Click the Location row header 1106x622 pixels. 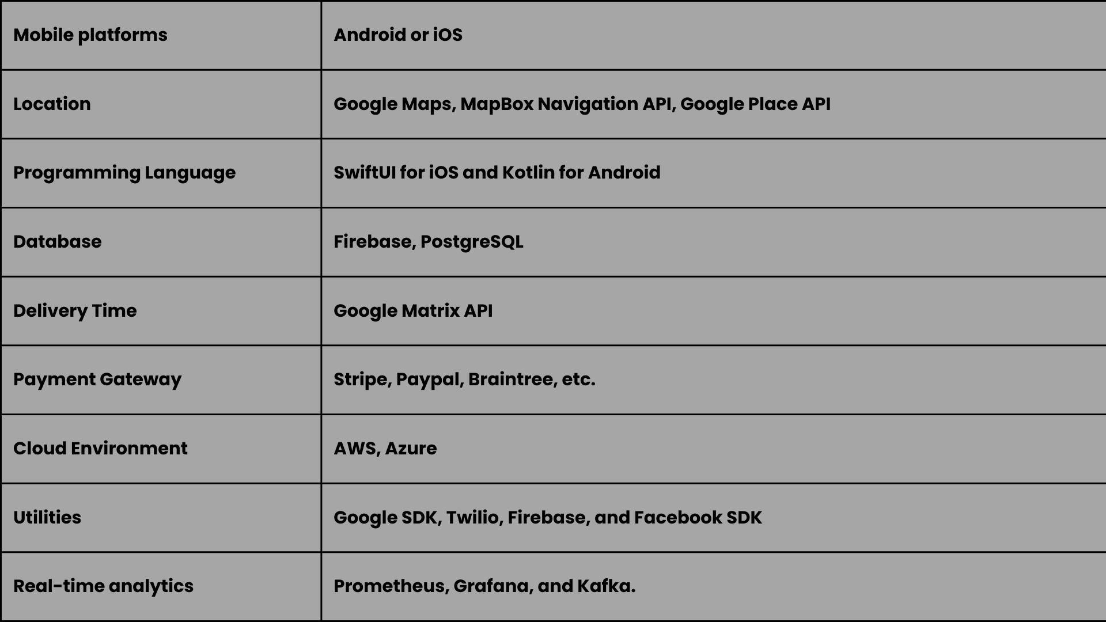pos(52,103)
